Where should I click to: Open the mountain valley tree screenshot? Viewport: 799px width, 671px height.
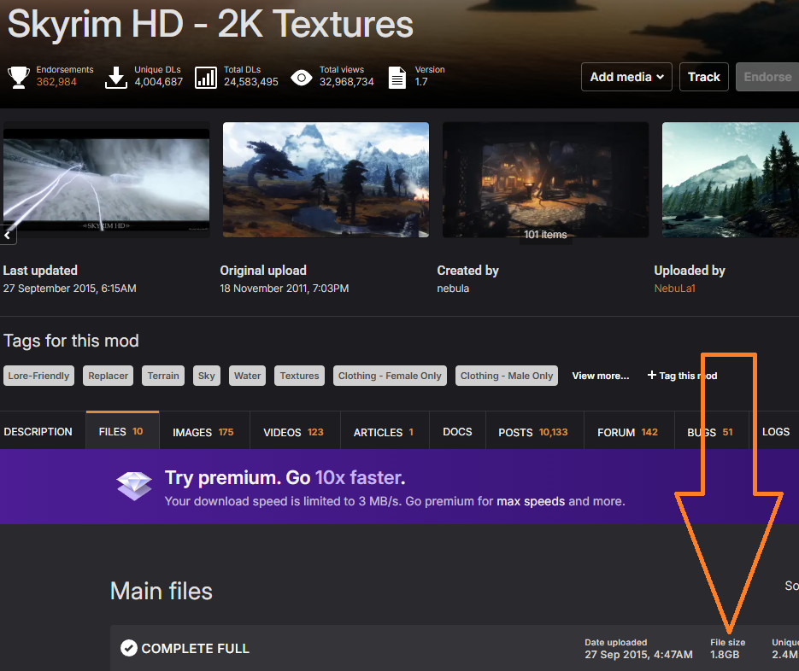[326, 179]
